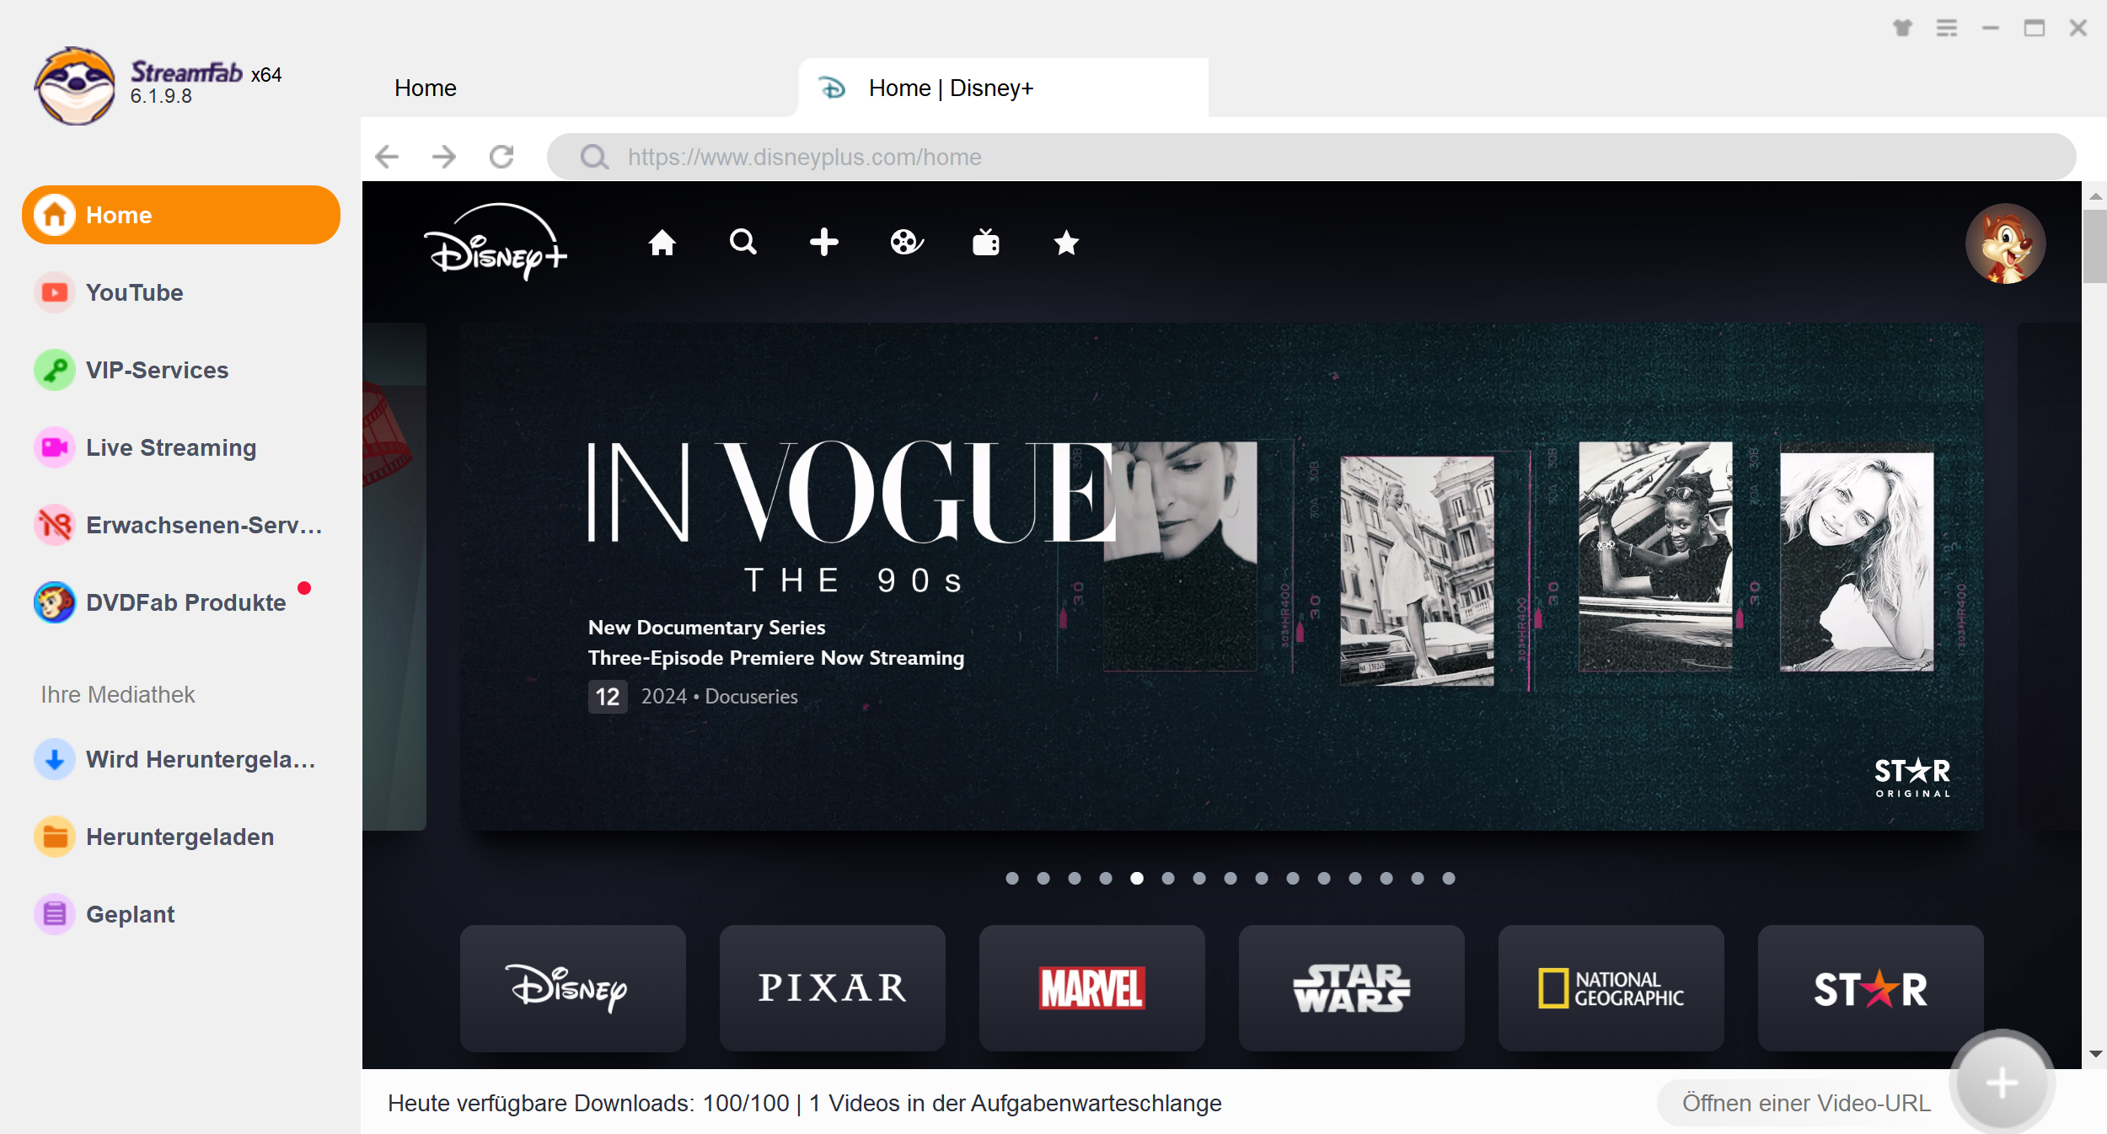This screenshot has height=1134, width=2107.
Task: Open Disney+ watchlist plus icon
Action: [824, 243]
